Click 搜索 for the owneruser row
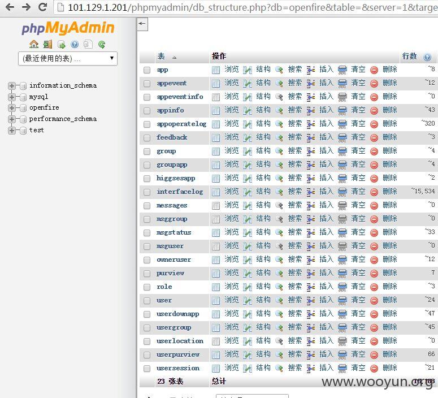 point(295,259)
